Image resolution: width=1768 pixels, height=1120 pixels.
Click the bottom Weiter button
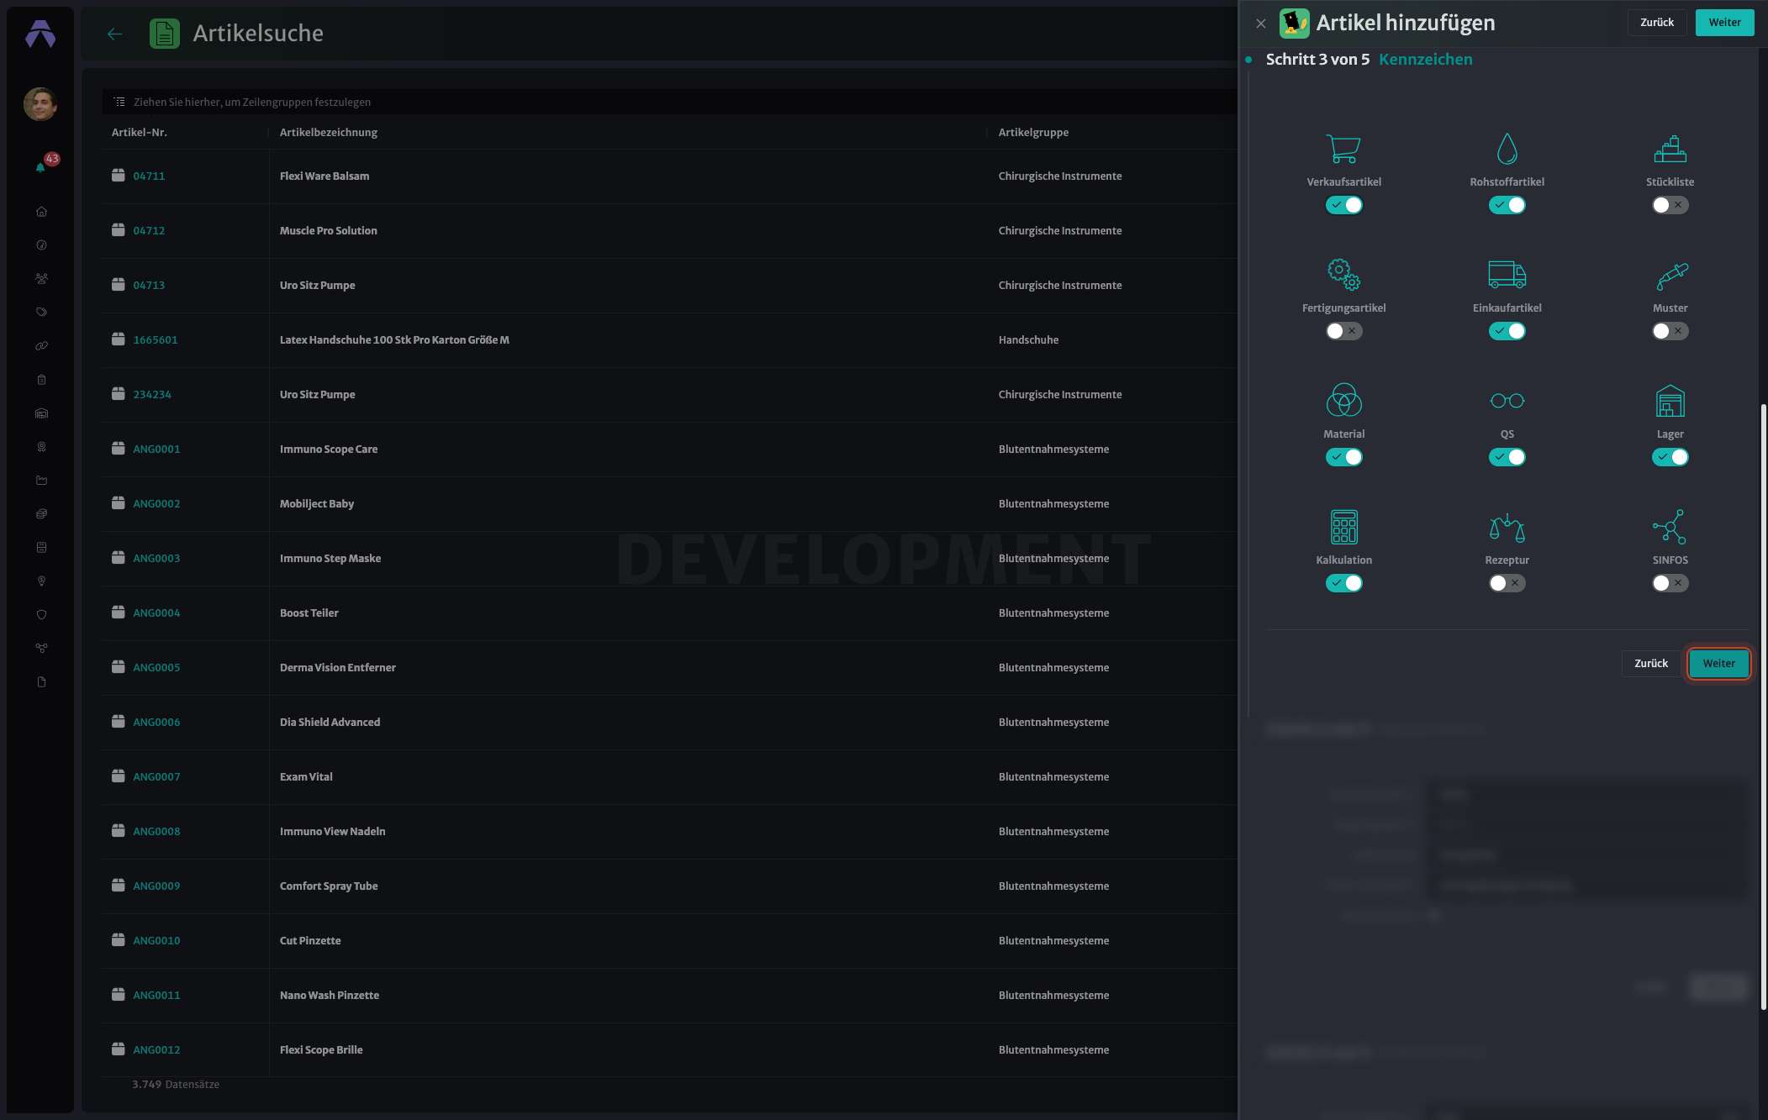pos(1718,663)
